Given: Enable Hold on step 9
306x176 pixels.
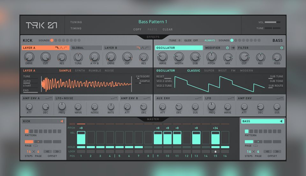Looking at the screenshot, I should click(158, 147).
